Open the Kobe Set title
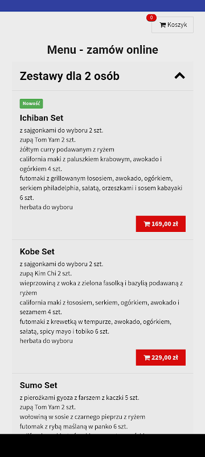Screen dimensions: 205x457 pyautogui.click(x=37, y=251)
